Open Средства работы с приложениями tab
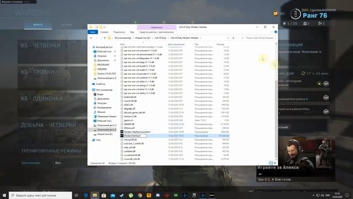The width and height of the screenshot is (353, 199). [x=157, y=32]
